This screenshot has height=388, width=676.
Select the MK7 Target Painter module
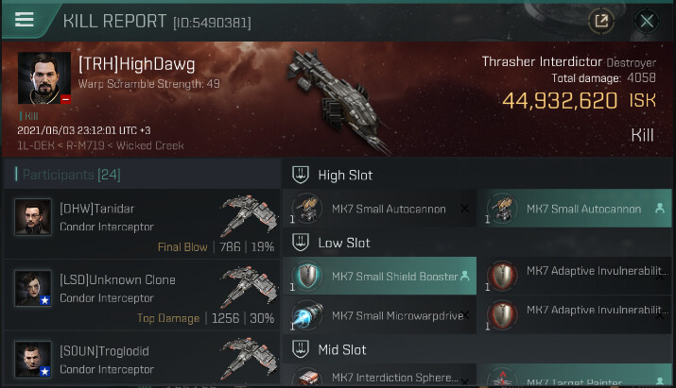coord(574,375)
